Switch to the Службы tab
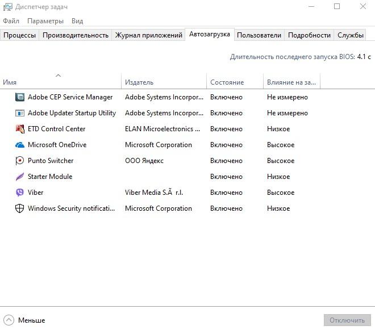The height and width of the screenshot is (334, 375). (x=351, y=35)
